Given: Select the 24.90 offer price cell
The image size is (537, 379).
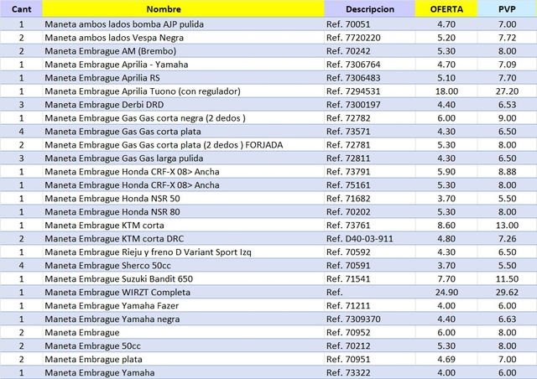Looking at the screenshot, I should (x=446, y=292).
